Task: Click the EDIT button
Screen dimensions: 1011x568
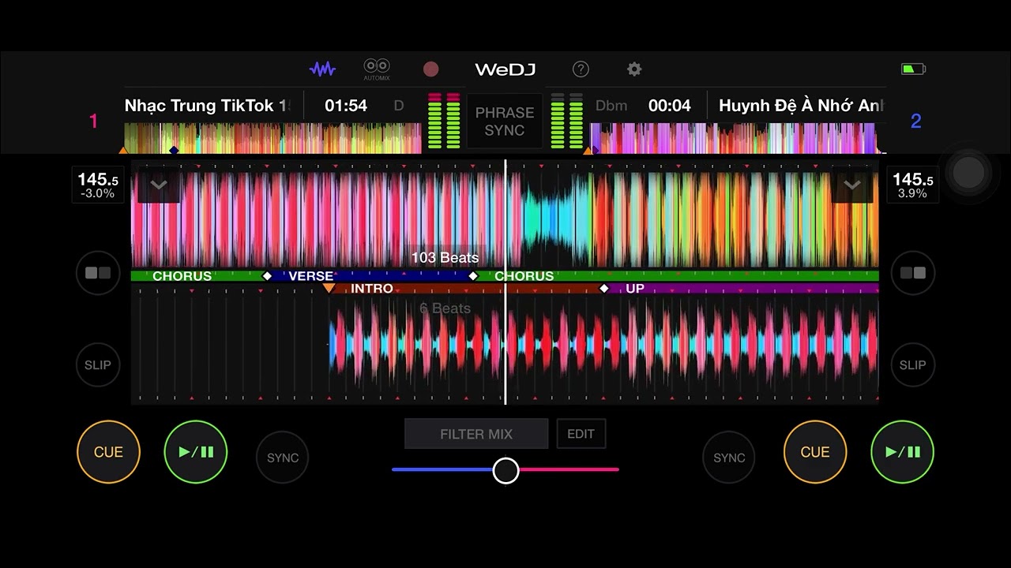Action: click(x=581, y=434)
